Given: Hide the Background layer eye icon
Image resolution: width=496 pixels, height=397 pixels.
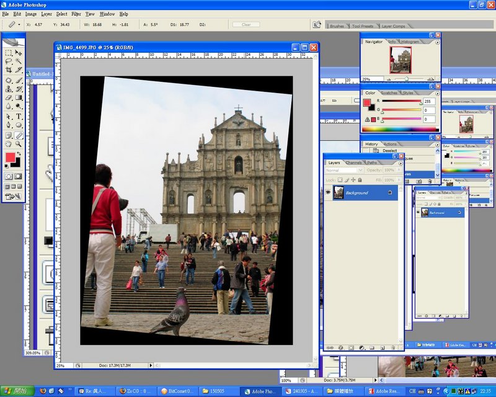Looking at the screenshot, I should [x=329, y=192].
